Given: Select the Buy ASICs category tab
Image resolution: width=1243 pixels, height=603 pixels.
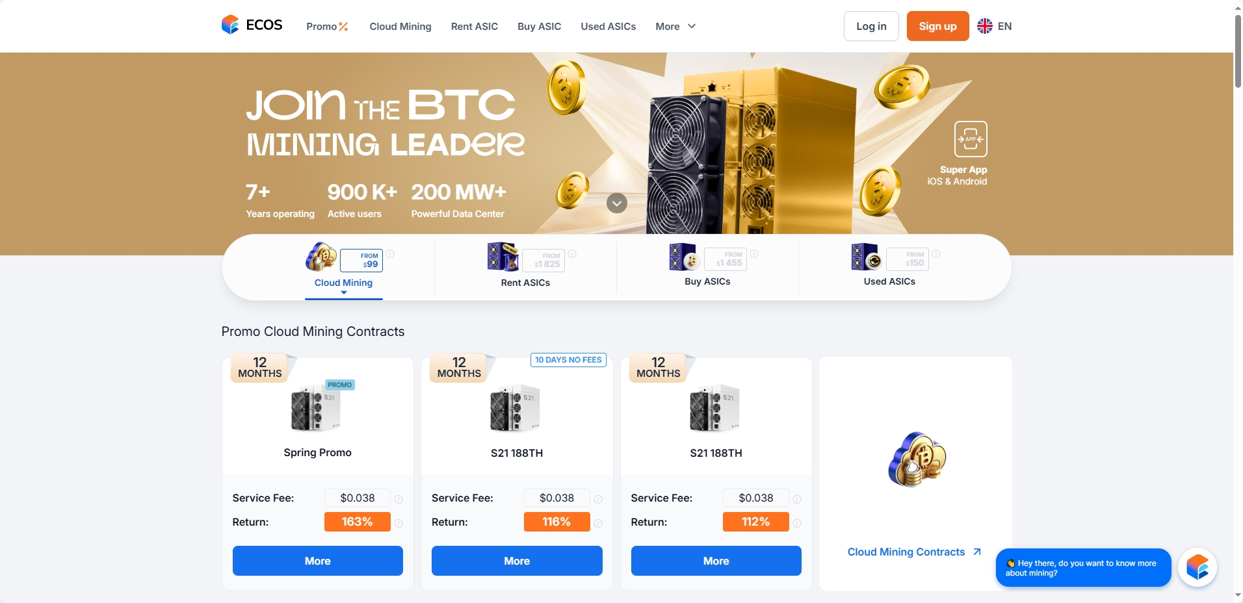Looking at the screenshot, I should click(707, 266).
